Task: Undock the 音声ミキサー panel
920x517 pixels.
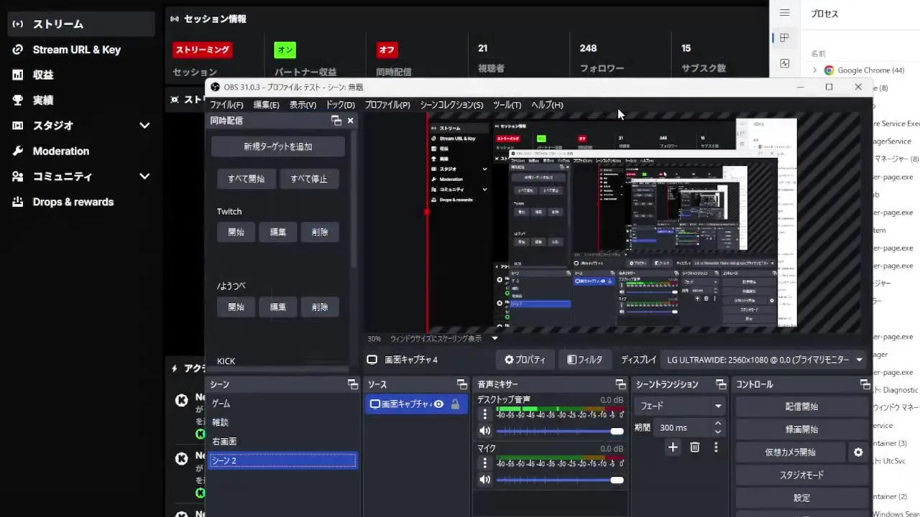Action: (620, 385)
